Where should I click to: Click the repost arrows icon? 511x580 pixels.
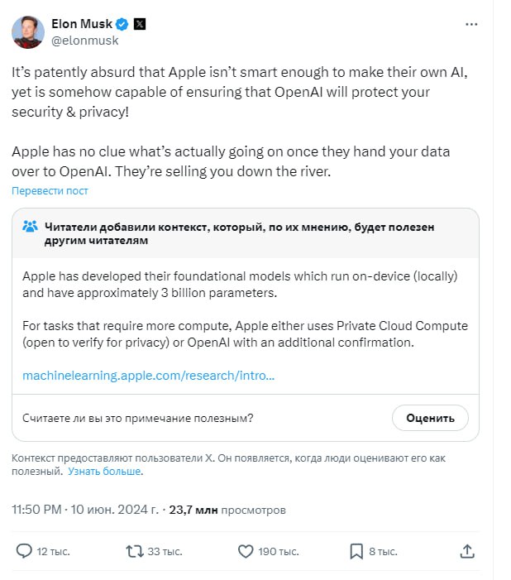[x=134, y=550]
